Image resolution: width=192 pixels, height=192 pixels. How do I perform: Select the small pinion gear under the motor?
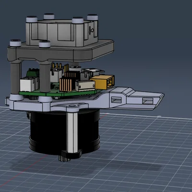pyautogui.click(x=64, y=158)
